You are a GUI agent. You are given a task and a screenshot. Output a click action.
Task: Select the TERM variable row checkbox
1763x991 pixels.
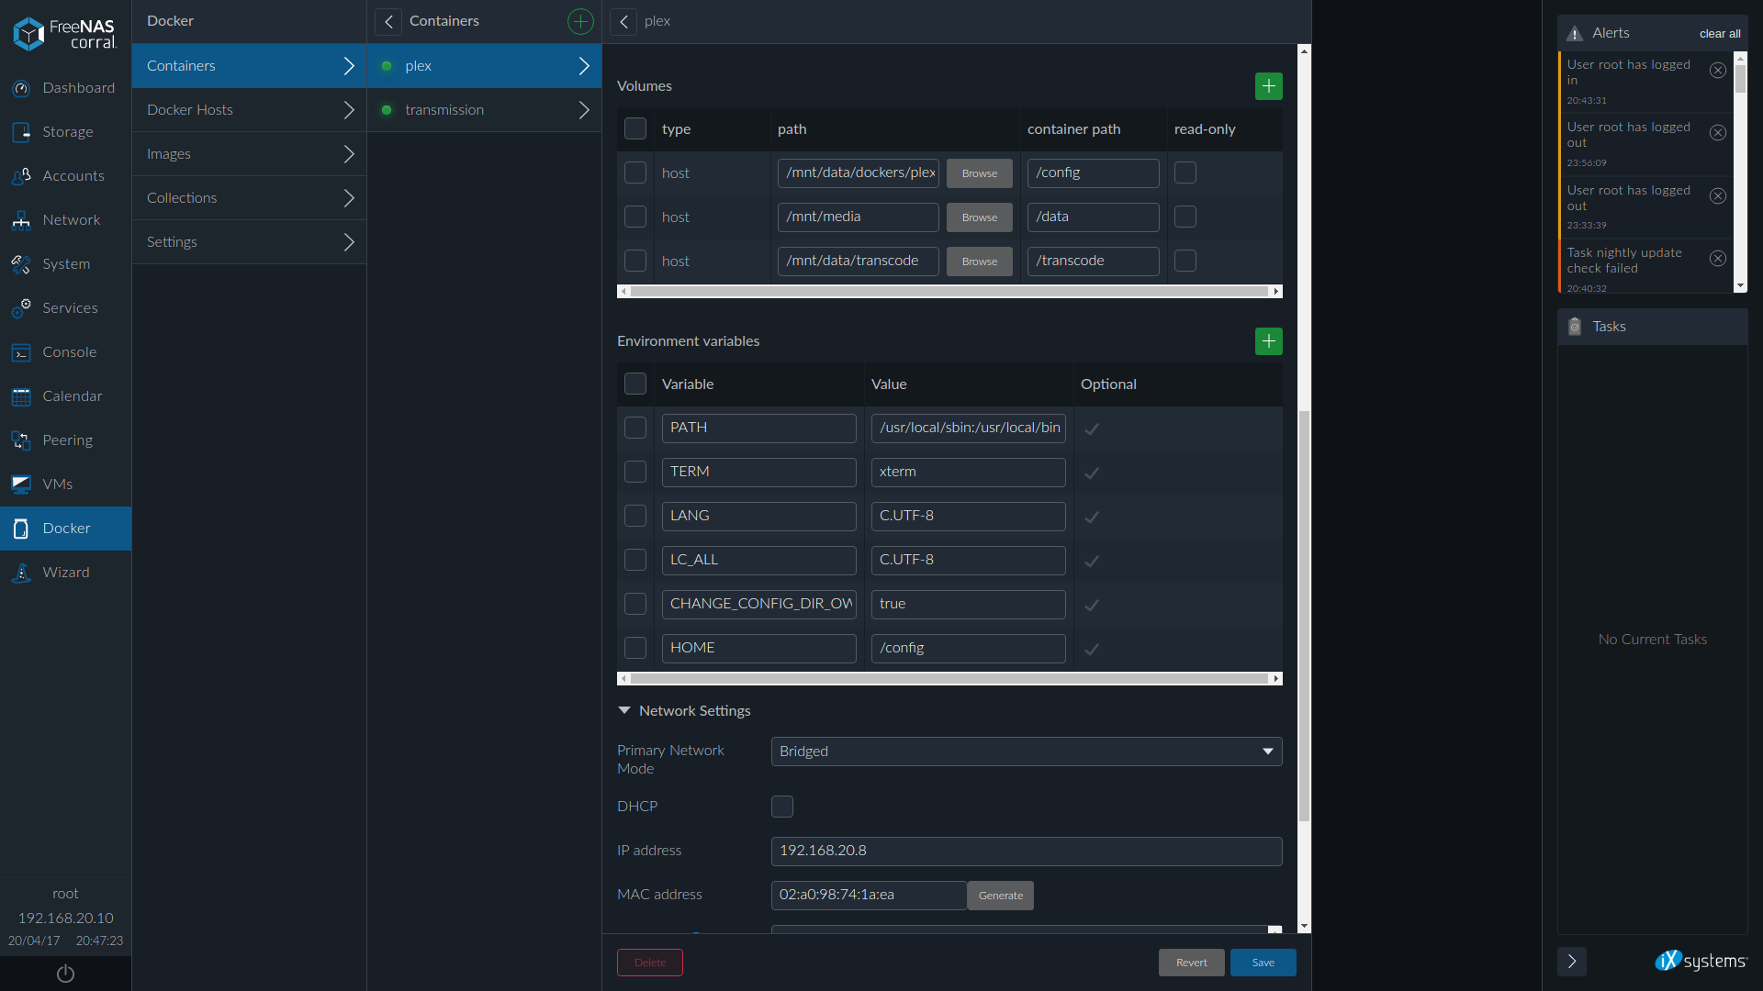point(635,472)
